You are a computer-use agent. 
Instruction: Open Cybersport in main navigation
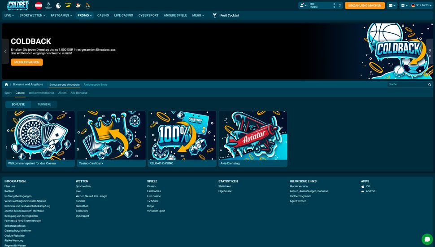pos(148,15)
